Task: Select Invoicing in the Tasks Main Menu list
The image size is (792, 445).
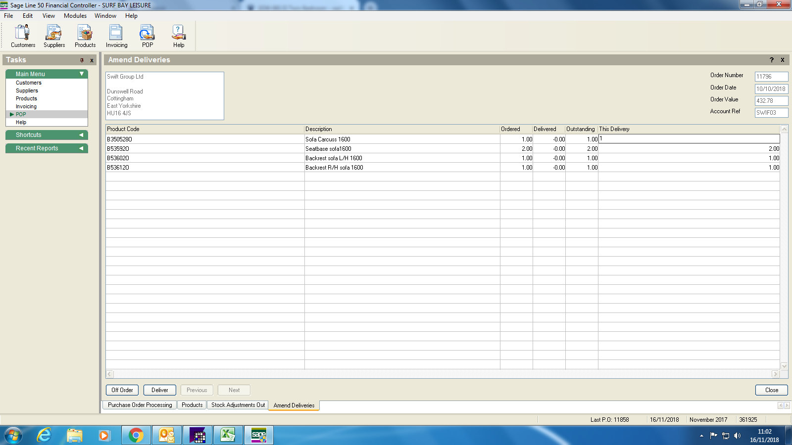Action: click(26, 106)
